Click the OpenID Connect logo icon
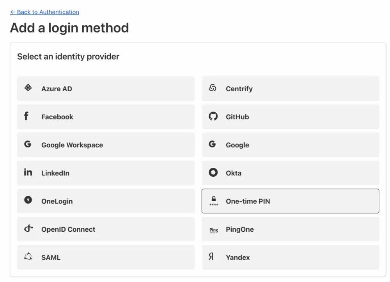390x282 pixels. click(x=28, y=228)
